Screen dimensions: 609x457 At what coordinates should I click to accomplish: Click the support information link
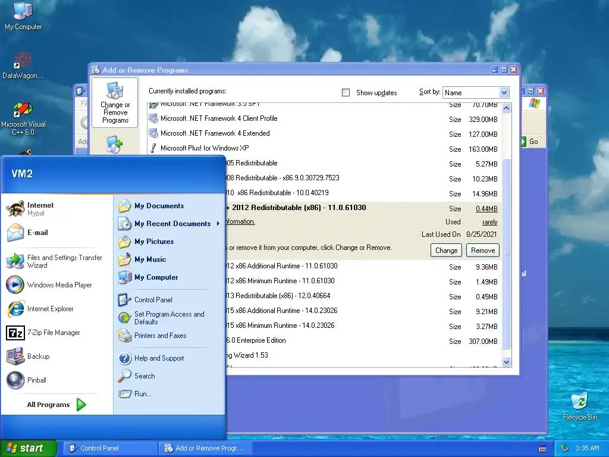[x=240, y=221]
